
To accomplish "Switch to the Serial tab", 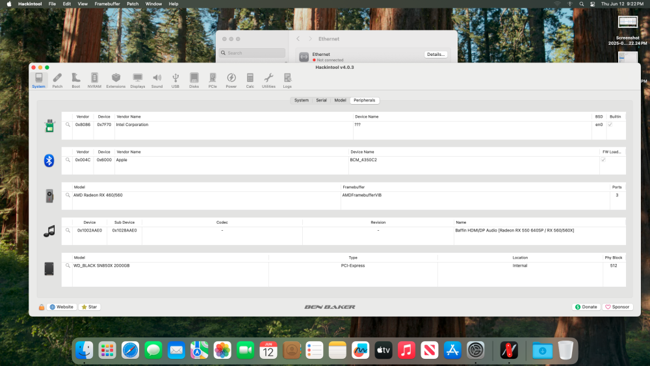I will tap(321, 100).
